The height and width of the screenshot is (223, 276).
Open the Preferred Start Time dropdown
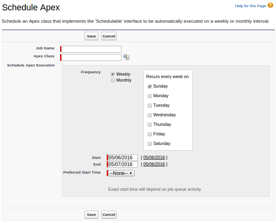click(121, 173)
